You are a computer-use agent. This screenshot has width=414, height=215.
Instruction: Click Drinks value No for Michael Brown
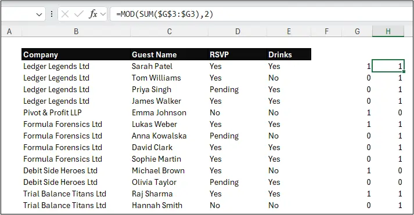[289, 170]
